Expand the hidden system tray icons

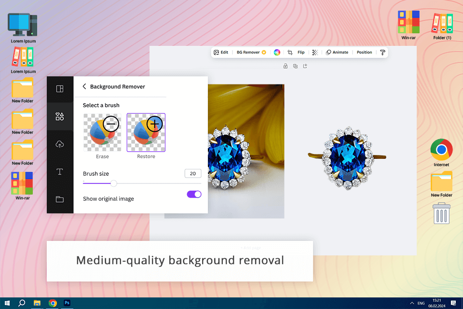[x=411, y=303]
